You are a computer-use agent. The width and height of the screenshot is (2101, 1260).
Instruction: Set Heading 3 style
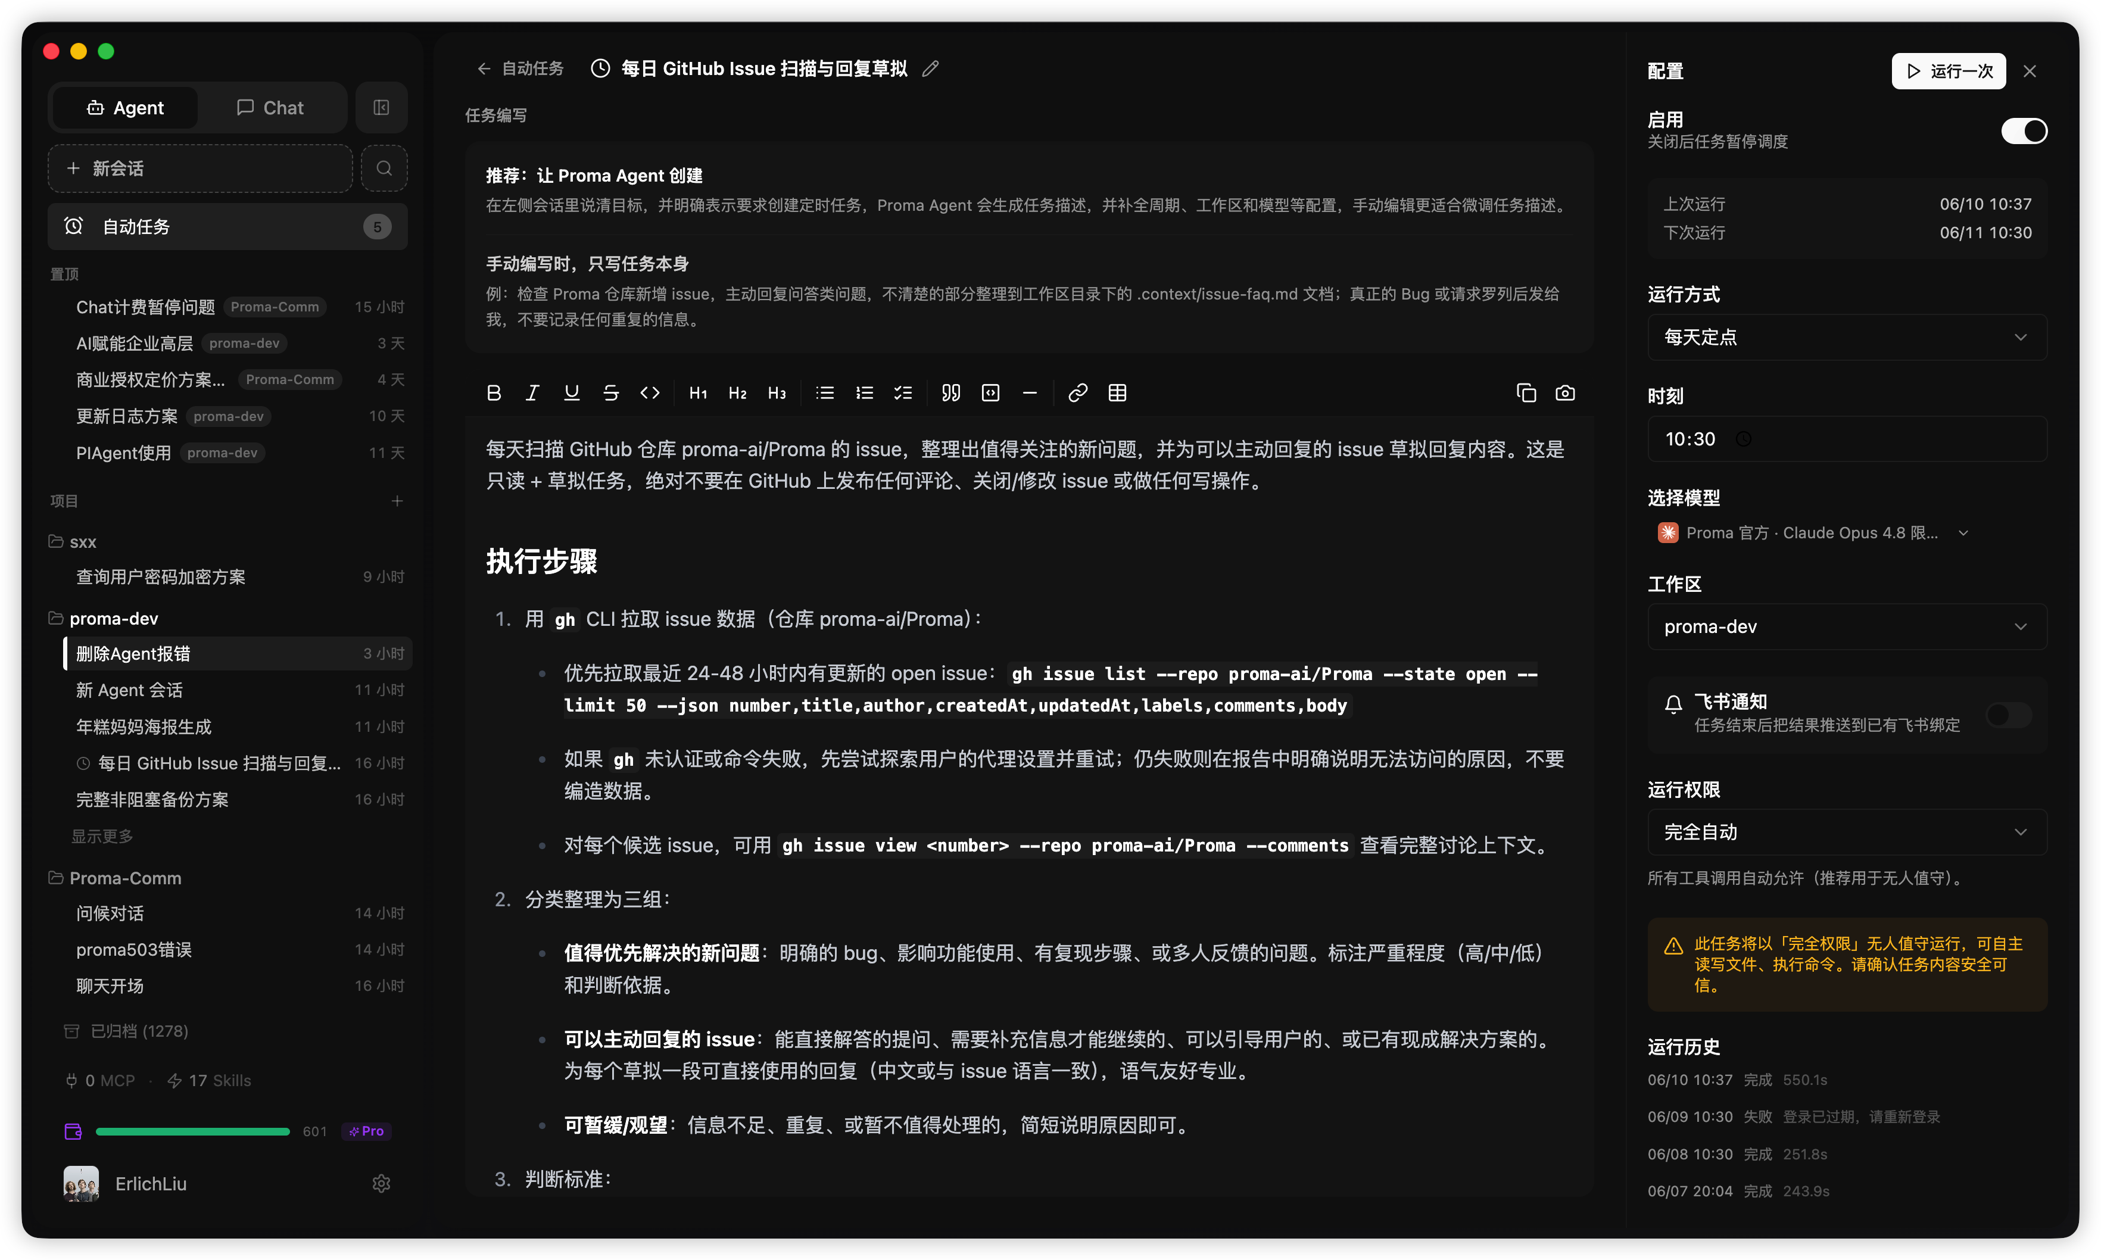click(x=776, y=393)
